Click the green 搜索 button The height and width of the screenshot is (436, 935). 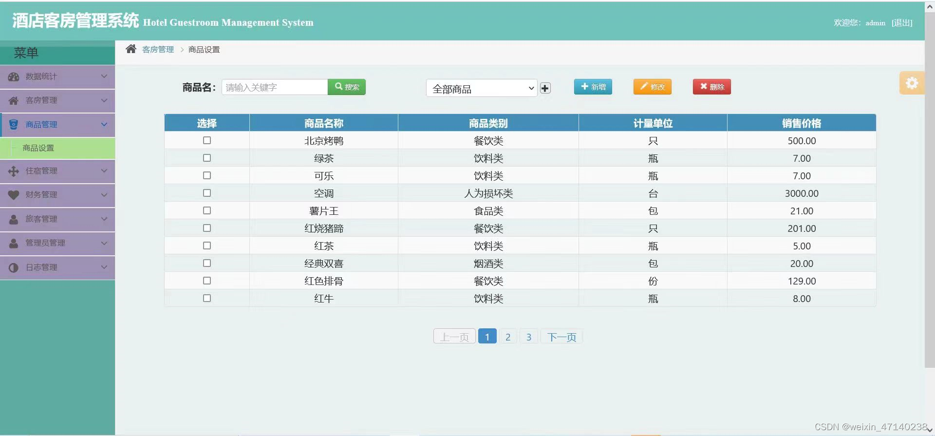click(347, 87)
